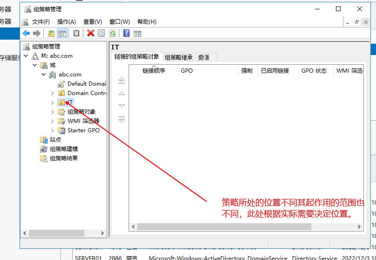Image resolution: width=376 pixels, height=260 pixels.
Task: Click the GPO list horizontal scrollbar thumb
Action: tap(224, 226)
